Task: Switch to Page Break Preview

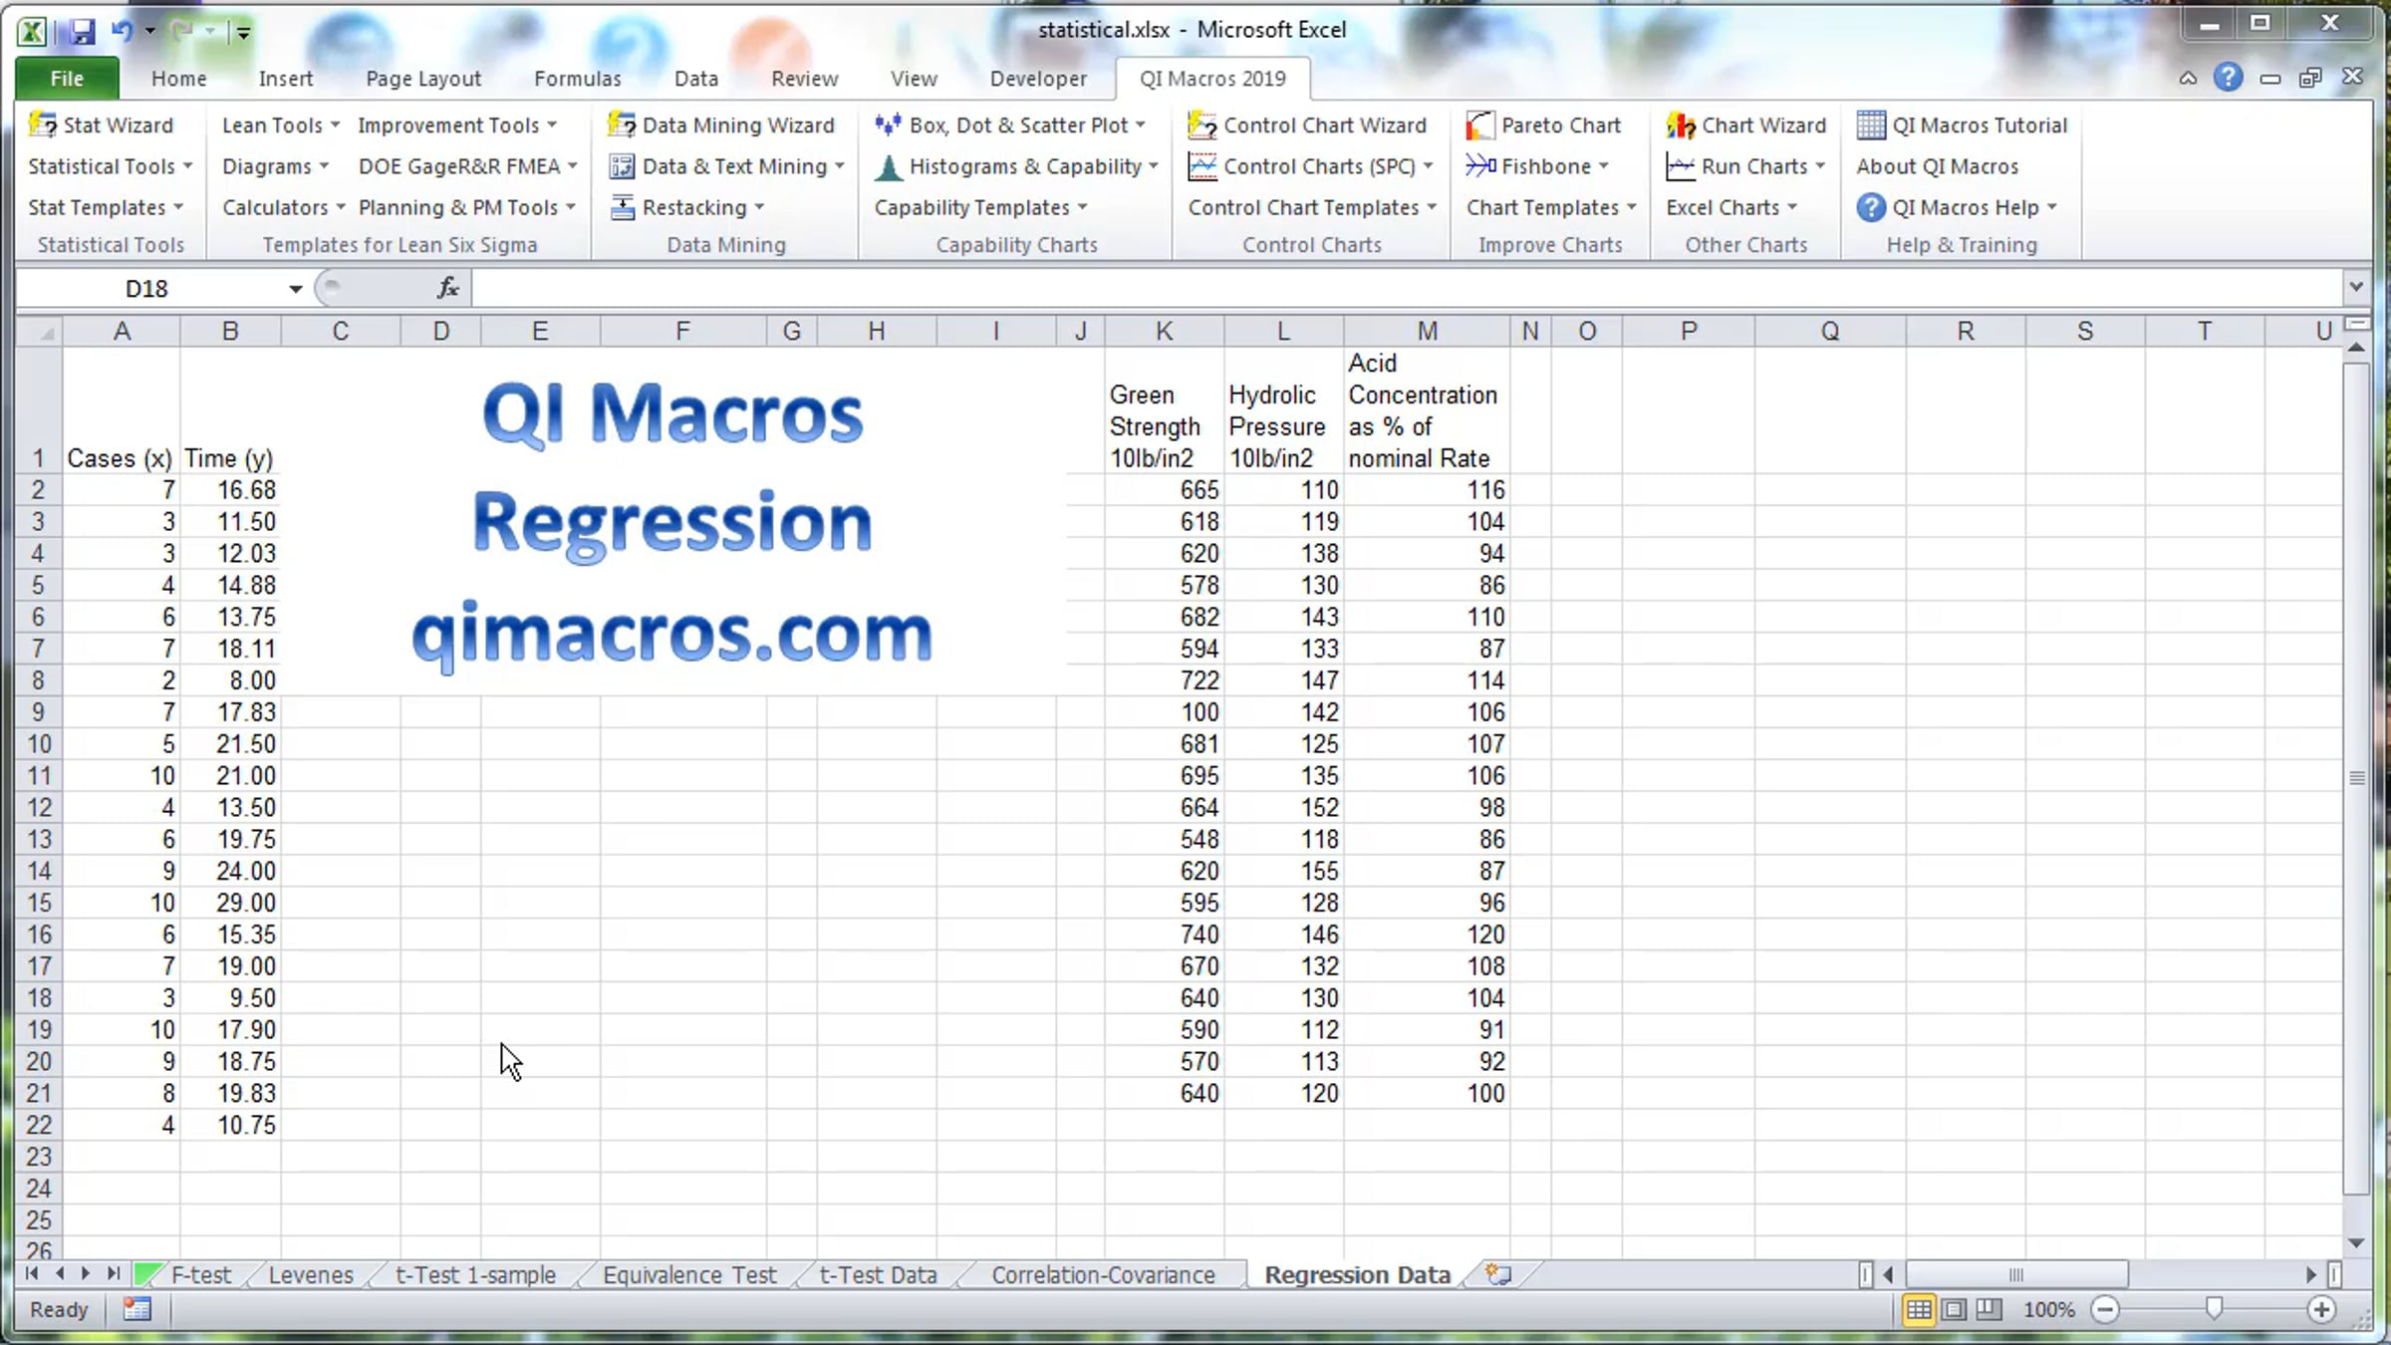Action: pos(1989,1309)
